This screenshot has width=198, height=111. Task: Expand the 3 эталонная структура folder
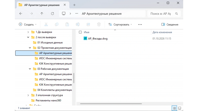(x=28, y=95)
